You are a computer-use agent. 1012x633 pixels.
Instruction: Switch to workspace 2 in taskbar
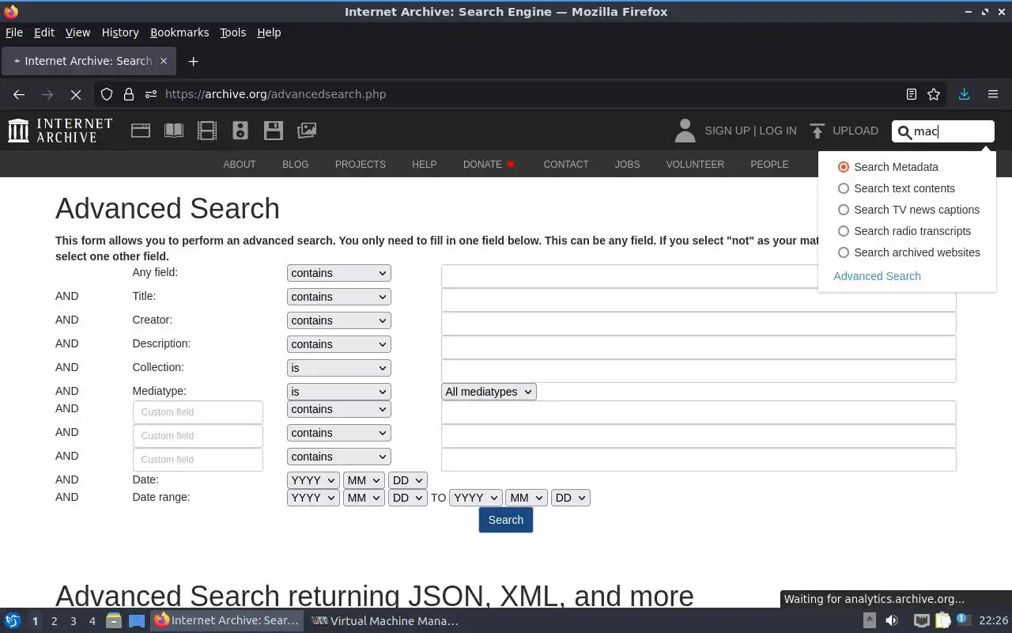[x=54, y=621]
